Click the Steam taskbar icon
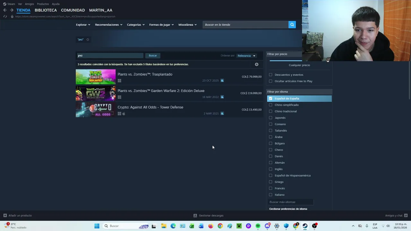Image resolution: width=411 pixels, height=231 pixels. 305,226
